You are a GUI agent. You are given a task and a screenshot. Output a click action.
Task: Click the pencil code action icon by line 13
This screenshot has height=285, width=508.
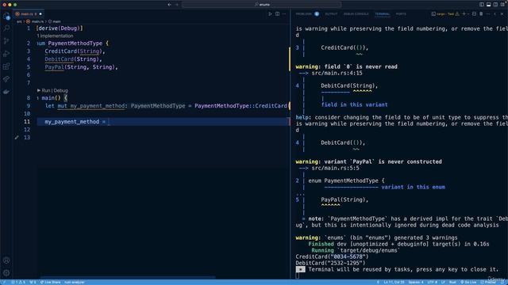click(x=17, y=137)
